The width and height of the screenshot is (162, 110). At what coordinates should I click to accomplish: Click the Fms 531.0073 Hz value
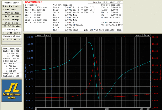(x=35, y=10)
